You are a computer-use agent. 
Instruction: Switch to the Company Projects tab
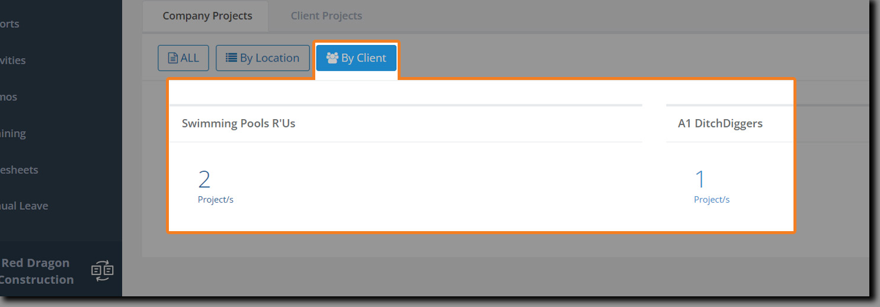point(207,16)
